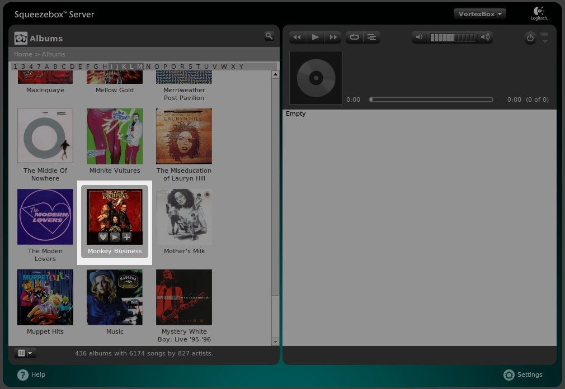Open The Middle Of Nowhere album cover
This screenshot has width=565, height=389.
tap(45, 136)
